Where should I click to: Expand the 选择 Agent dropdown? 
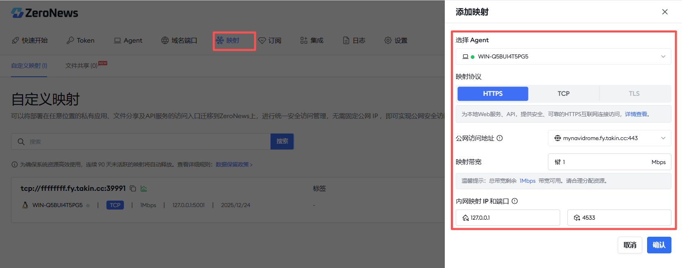point(563,56)
